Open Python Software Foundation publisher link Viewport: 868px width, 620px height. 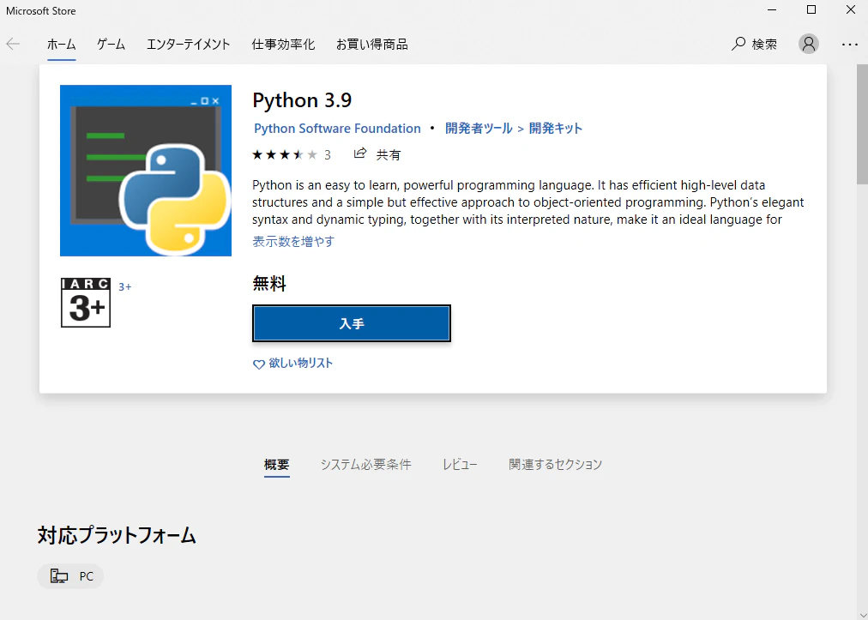(x=337, y=129)
